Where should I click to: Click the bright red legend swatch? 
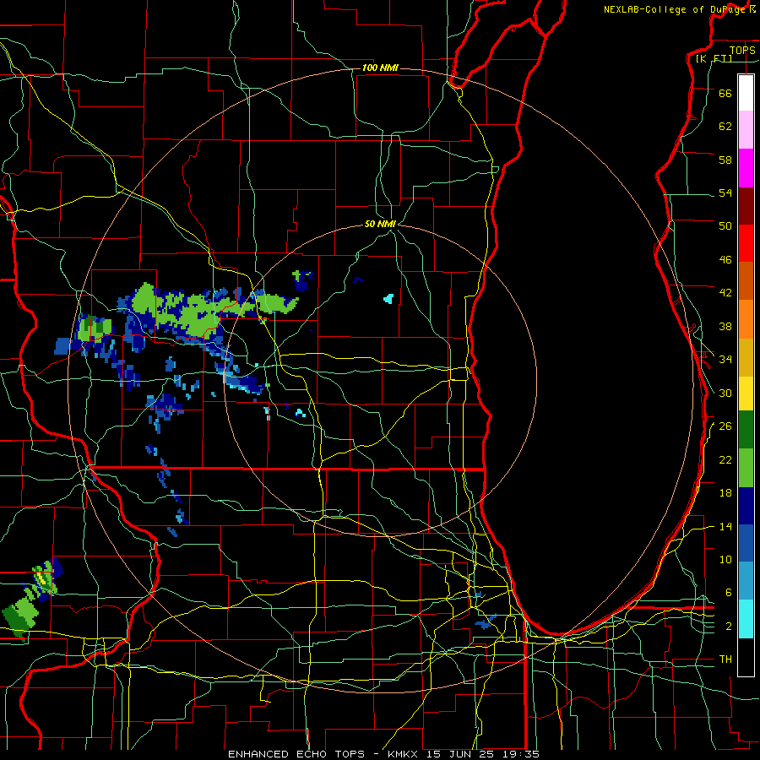(746, 243)
